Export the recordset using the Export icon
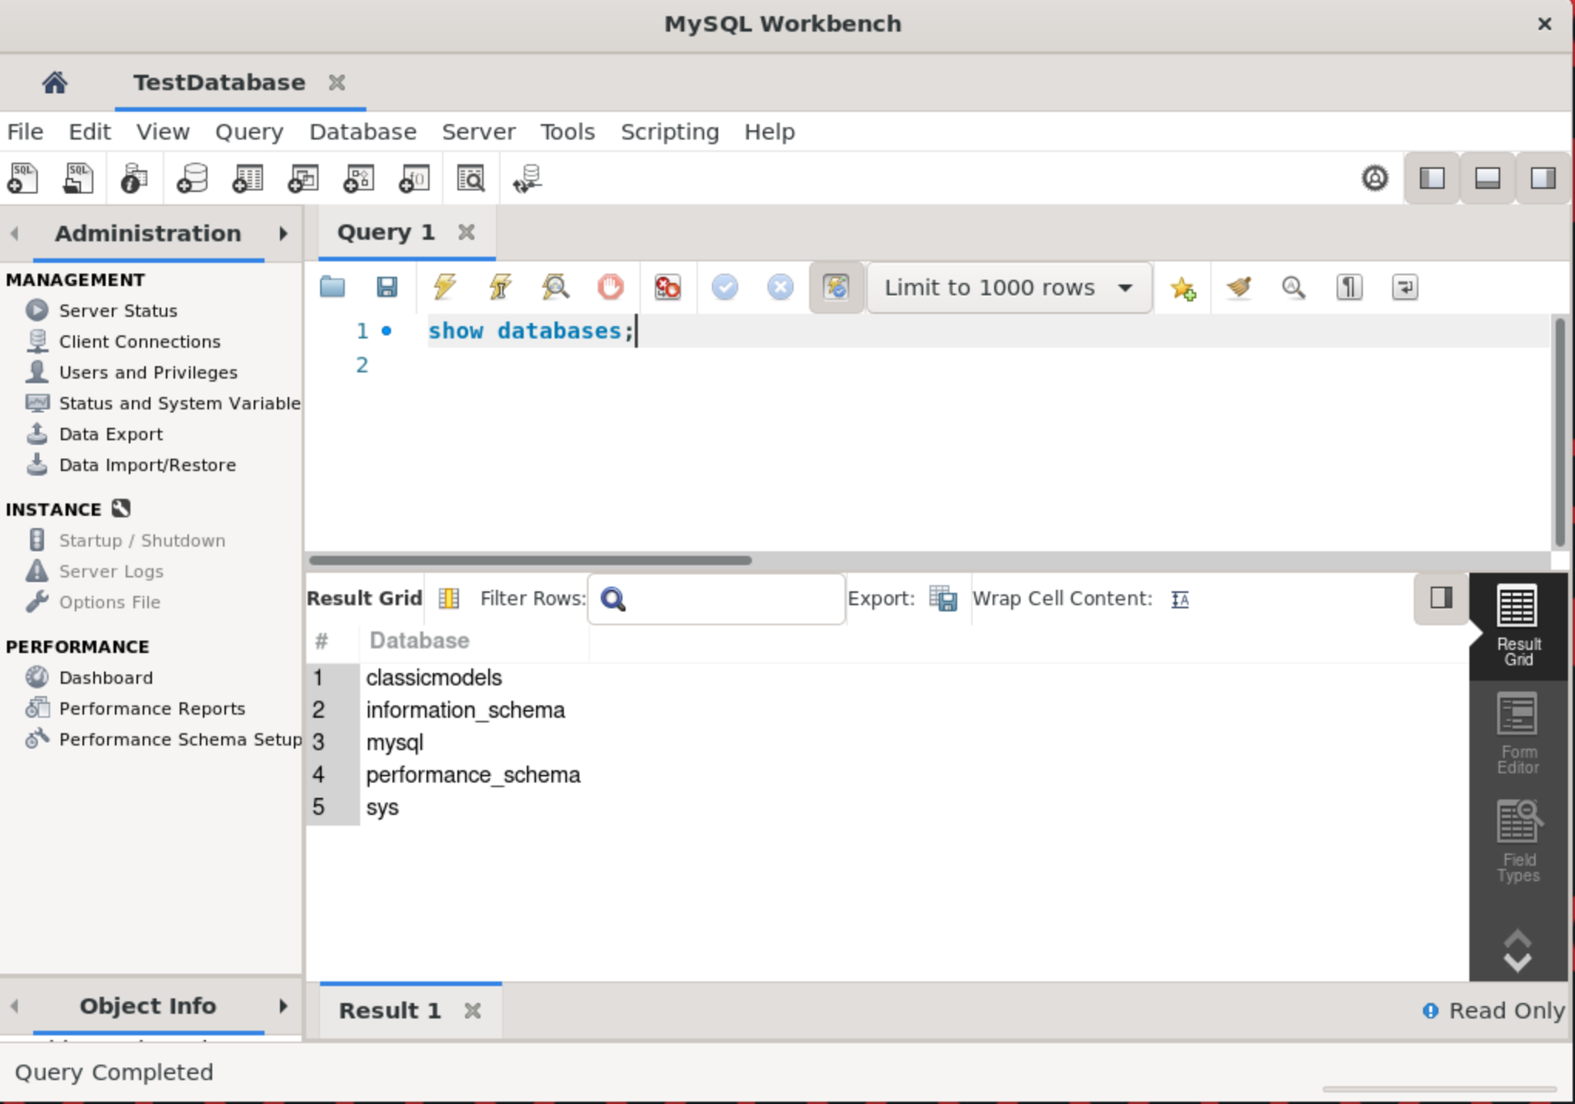This screenshot has width=1575, height=1104. (x=943, y=599)
